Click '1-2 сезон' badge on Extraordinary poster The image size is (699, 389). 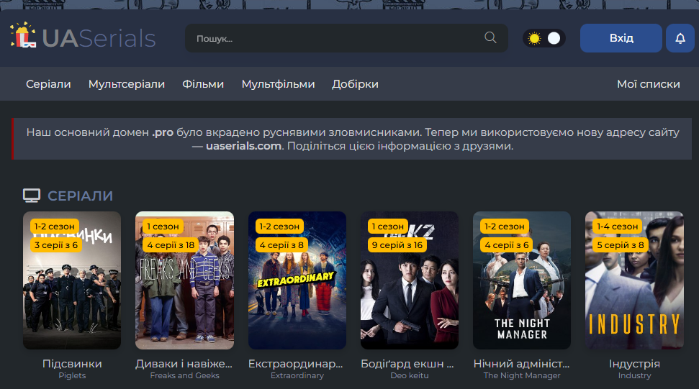coord(279,226)
